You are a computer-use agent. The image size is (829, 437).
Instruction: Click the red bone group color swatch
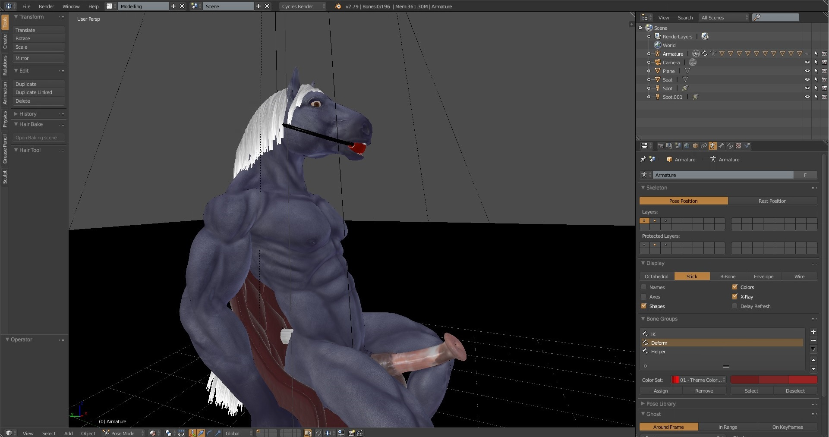(x=744, y=380)
